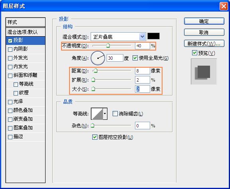Toggle 图层挖空投影 checkbox
The width and height of the screenshot is (230, 189).
[x=95, y=137]
